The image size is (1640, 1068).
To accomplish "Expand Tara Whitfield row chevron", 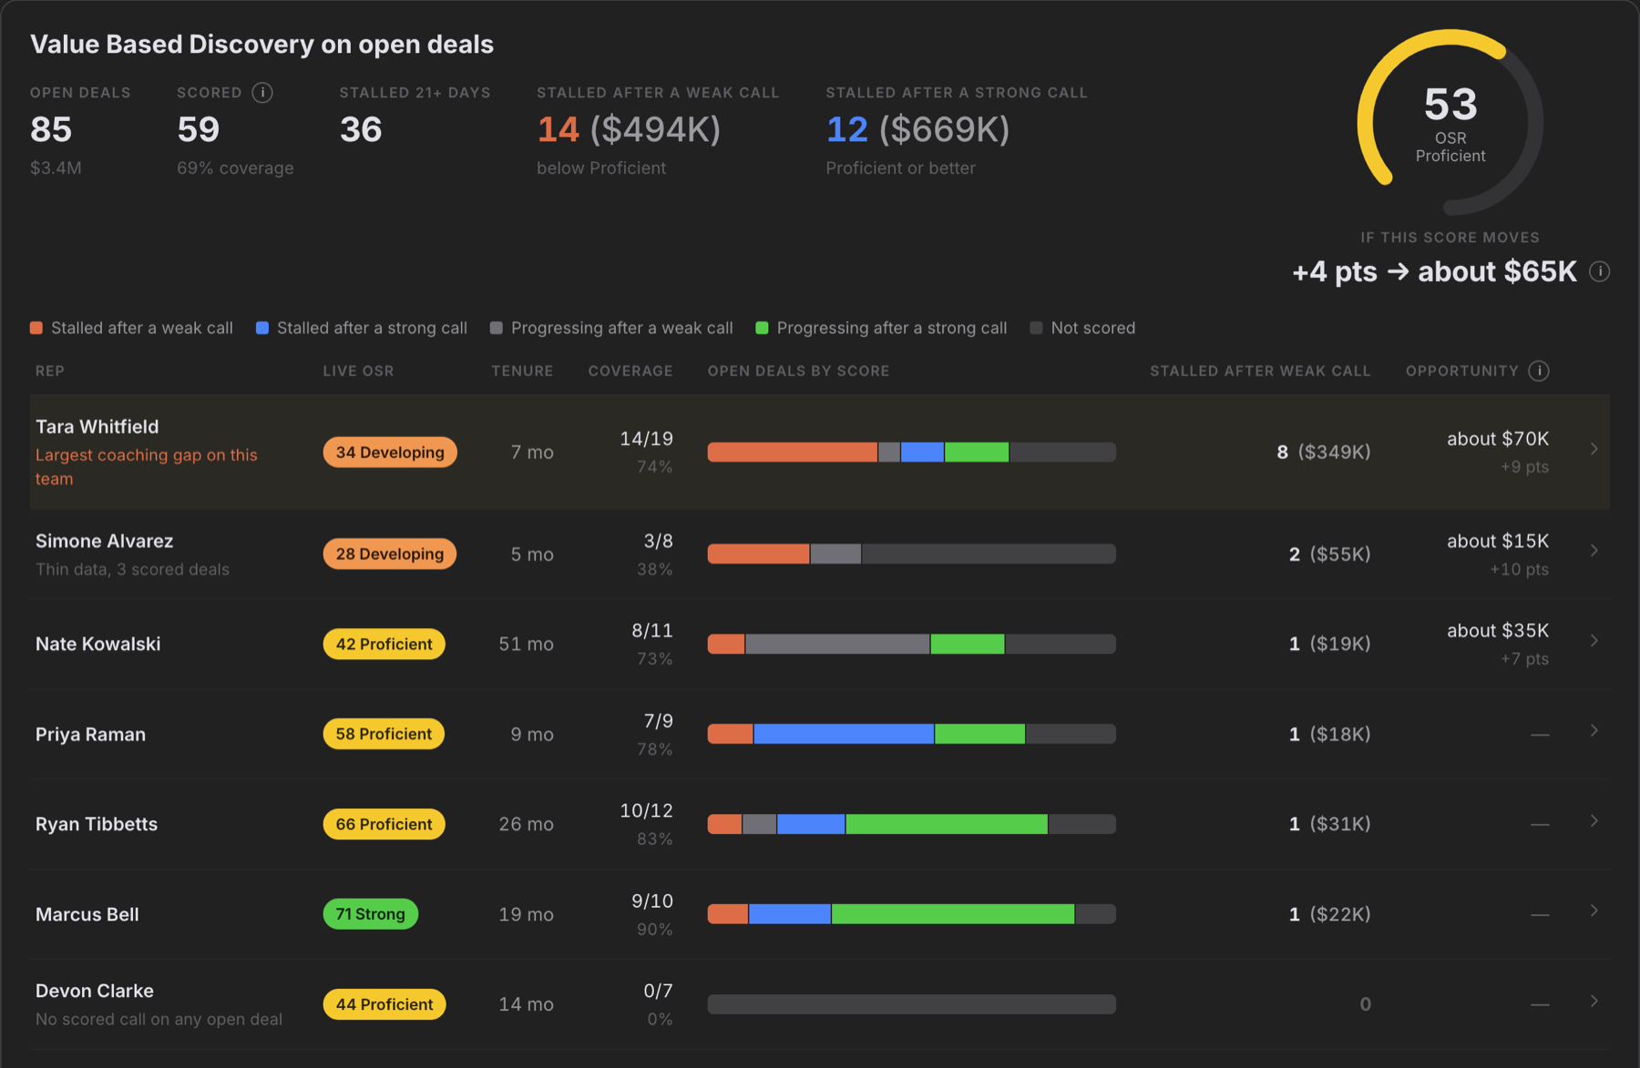I will [1594, 449].
